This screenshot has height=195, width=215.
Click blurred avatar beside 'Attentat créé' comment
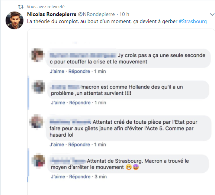pyautogui.click(x=36, y=122)
